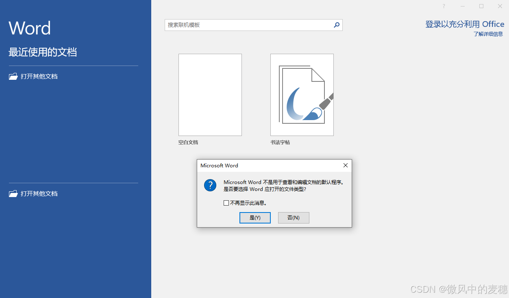Click the 否(N) button in dialog
The width and height of the screenshot is (509, 298).
[x=294, y=218]
